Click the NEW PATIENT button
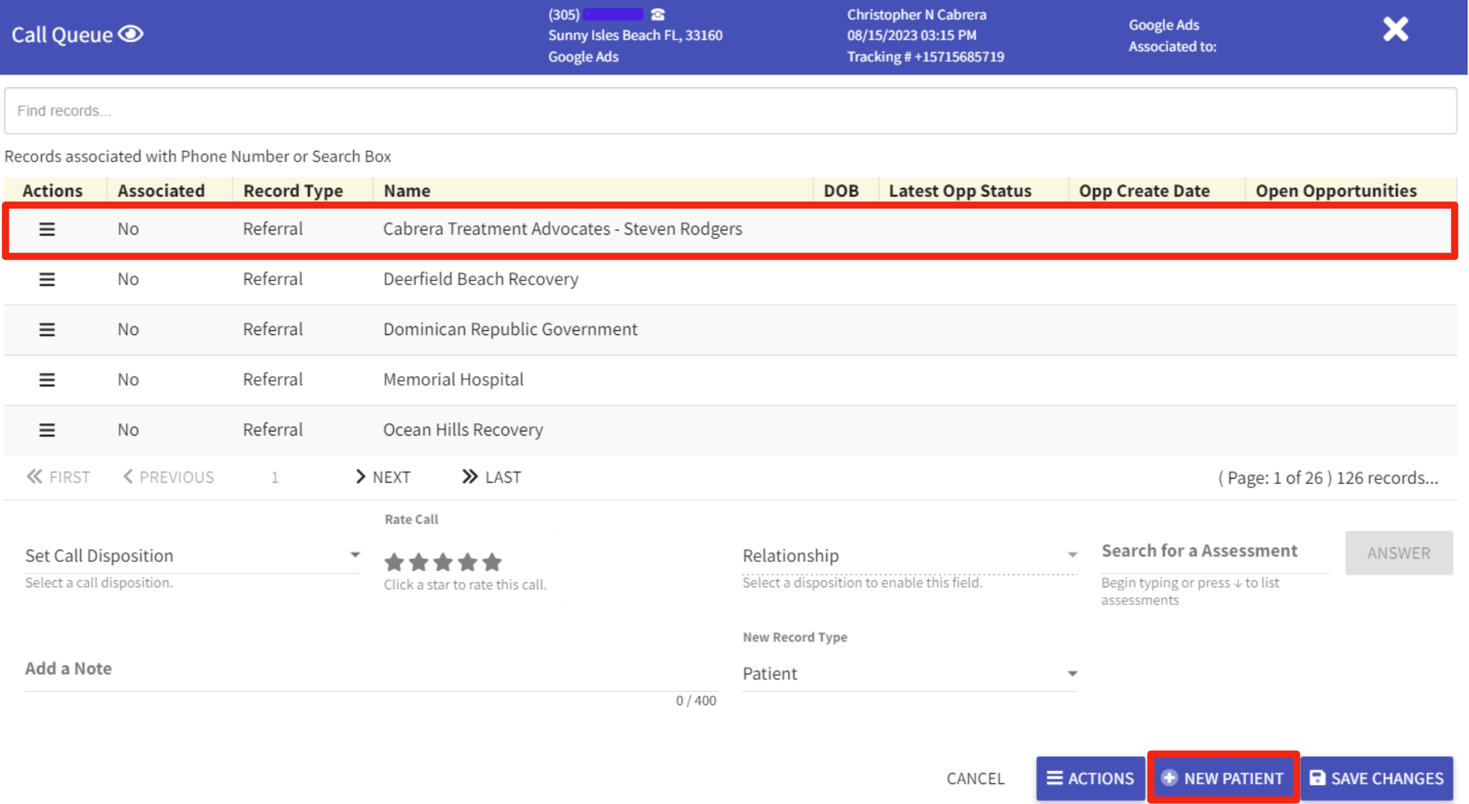 [1223, 778]
